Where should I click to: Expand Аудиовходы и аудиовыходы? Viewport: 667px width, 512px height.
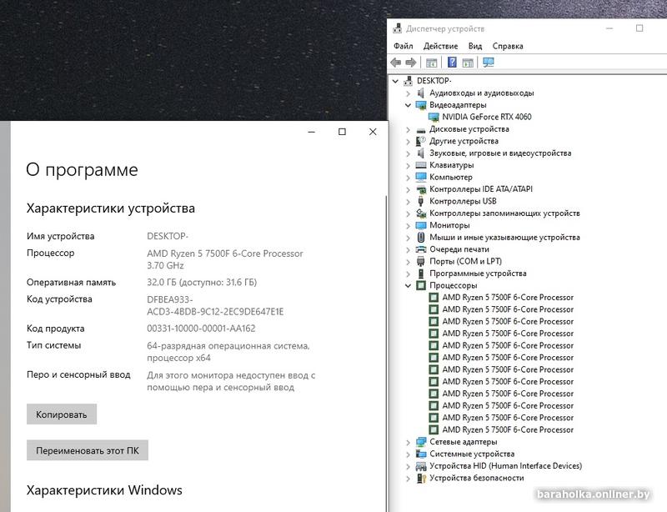click(408, 93)
